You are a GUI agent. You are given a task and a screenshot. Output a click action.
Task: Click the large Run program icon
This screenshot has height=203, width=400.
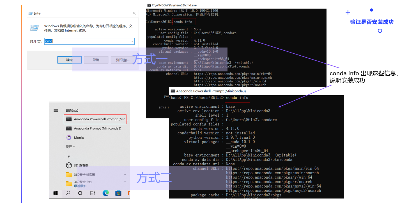click(x=35, y=28)
